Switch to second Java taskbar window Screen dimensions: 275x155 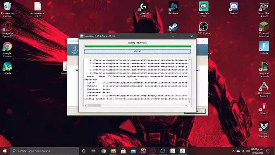pyautogui.click(x=182, y=151)
